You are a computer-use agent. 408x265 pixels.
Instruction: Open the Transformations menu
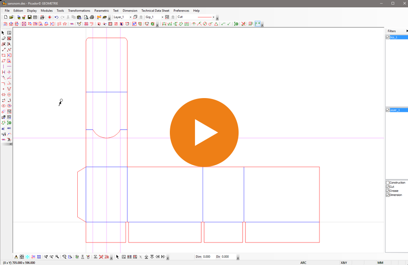(79, 11)
